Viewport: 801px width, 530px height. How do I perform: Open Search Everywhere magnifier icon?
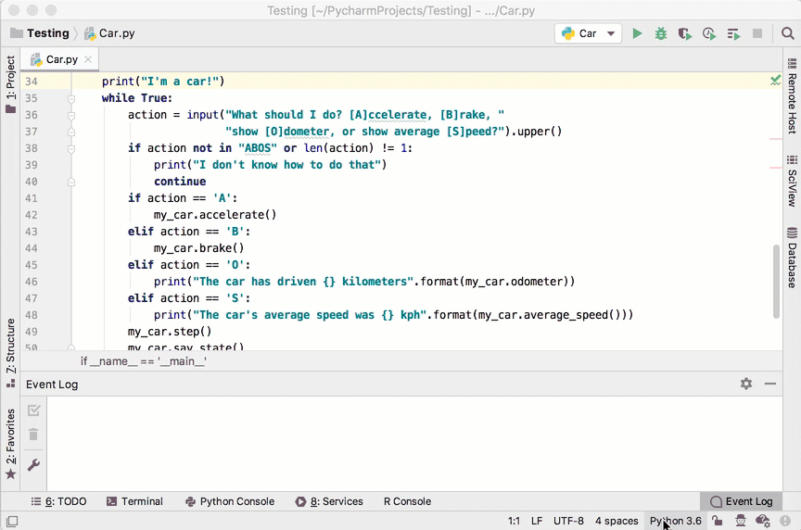pyautogui.click(x=787, y=33)
